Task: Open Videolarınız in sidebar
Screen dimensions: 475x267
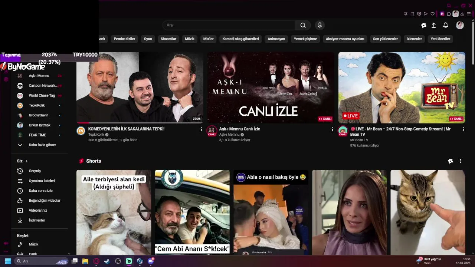Action: (x=40, y=210)
